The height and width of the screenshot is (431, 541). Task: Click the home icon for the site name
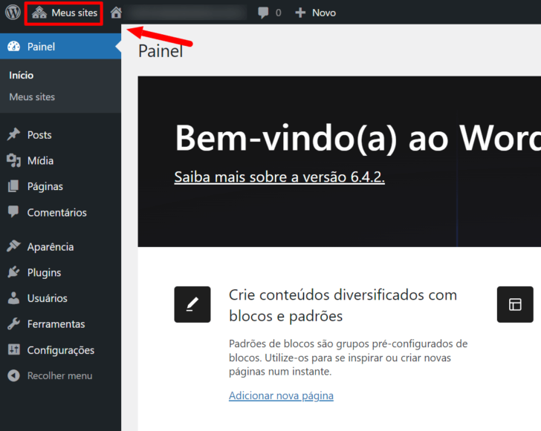click(x=116, y=13)
